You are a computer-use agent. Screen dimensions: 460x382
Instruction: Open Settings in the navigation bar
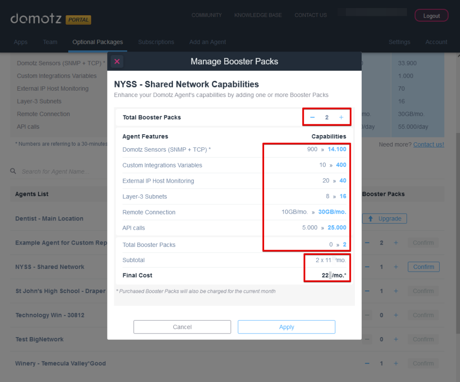[399, 42]
